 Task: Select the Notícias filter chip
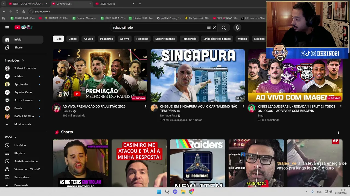(259, 39)
